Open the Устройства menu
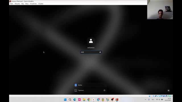 coord(33,4)
